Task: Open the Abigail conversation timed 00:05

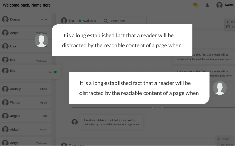Action: (x=26, y=129)
